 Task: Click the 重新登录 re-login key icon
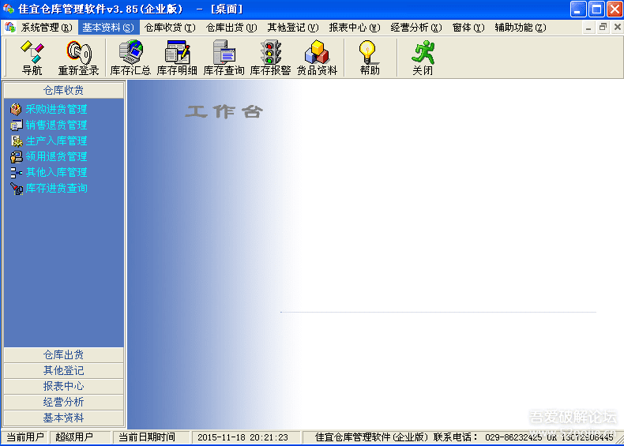(x=78, y=58)
